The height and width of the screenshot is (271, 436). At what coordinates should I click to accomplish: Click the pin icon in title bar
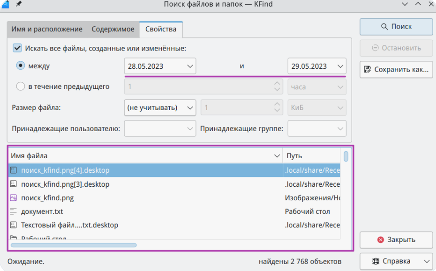click(x=18, y=4)
